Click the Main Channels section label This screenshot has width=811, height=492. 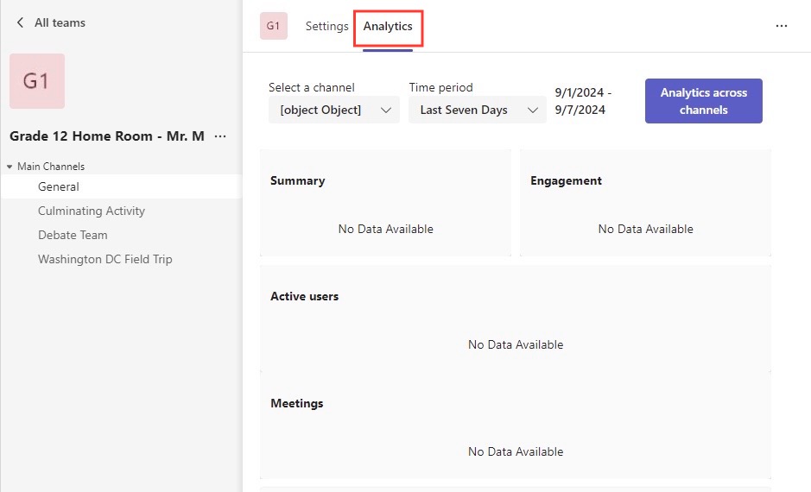(x=51, y=167)
